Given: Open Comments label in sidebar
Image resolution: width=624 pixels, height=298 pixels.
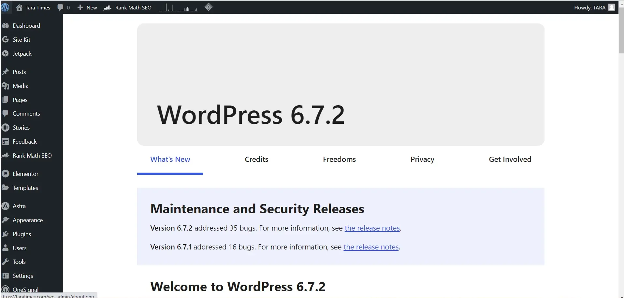Looking at the screenshot, I should coord(26,113).
